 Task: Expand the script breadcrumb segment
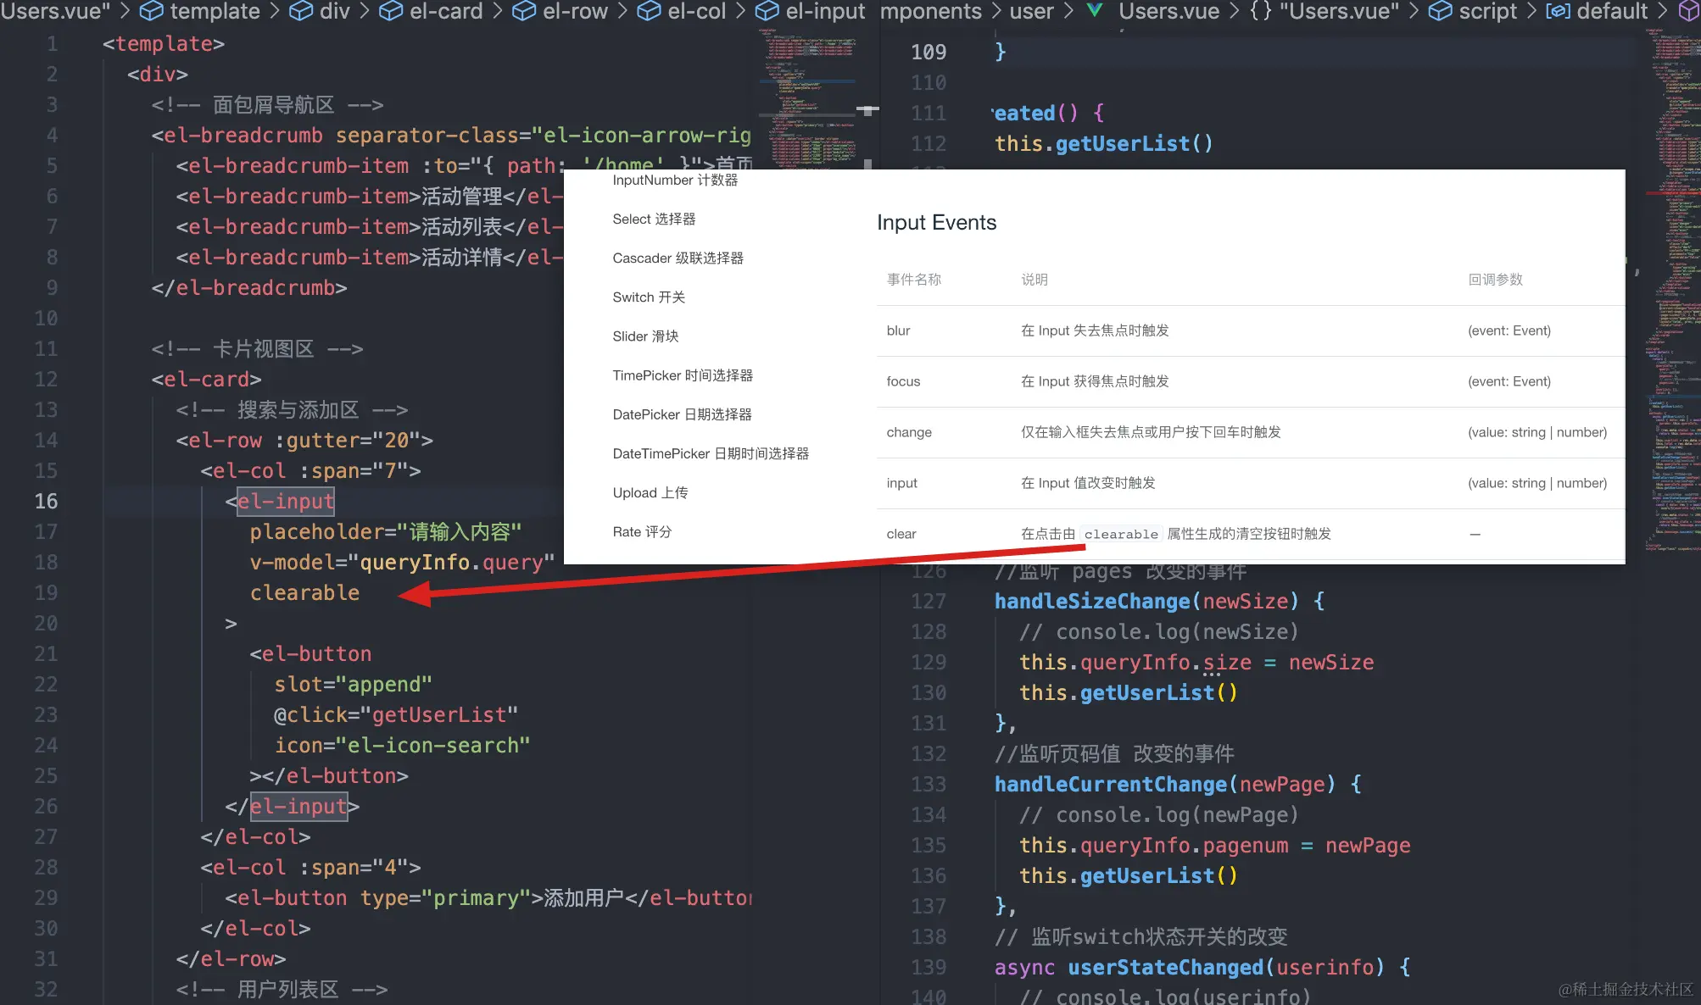pyautogui.click(x=1487, y=11)
